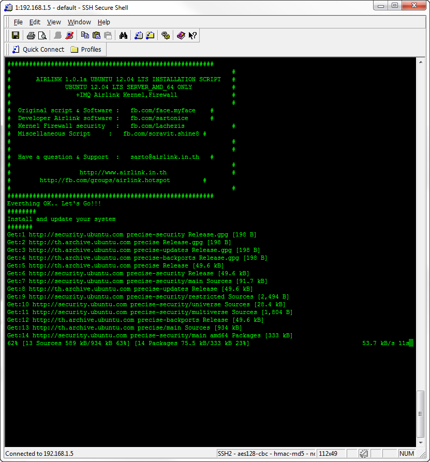Viewport: 430px width, 462px height.
Task: Click 'fb.com/face.myface' in terminal banner
Action: (x=163, y=111)
